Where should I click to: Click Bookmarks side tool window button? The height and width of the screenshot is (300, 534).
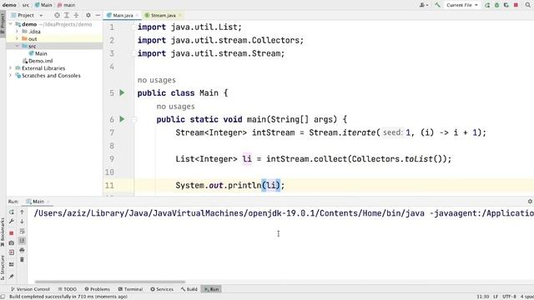point(3,232)
